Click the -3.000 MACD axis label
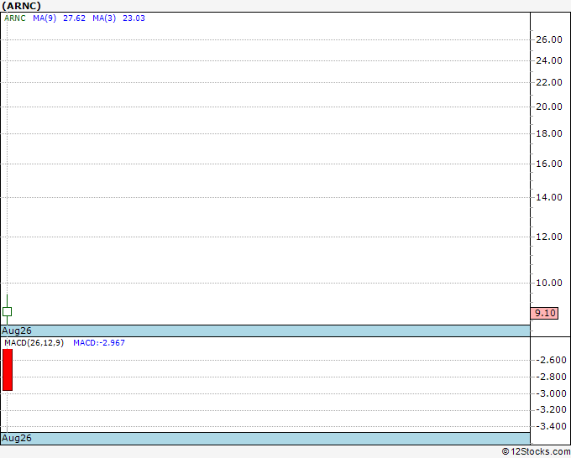 (551, 393)
